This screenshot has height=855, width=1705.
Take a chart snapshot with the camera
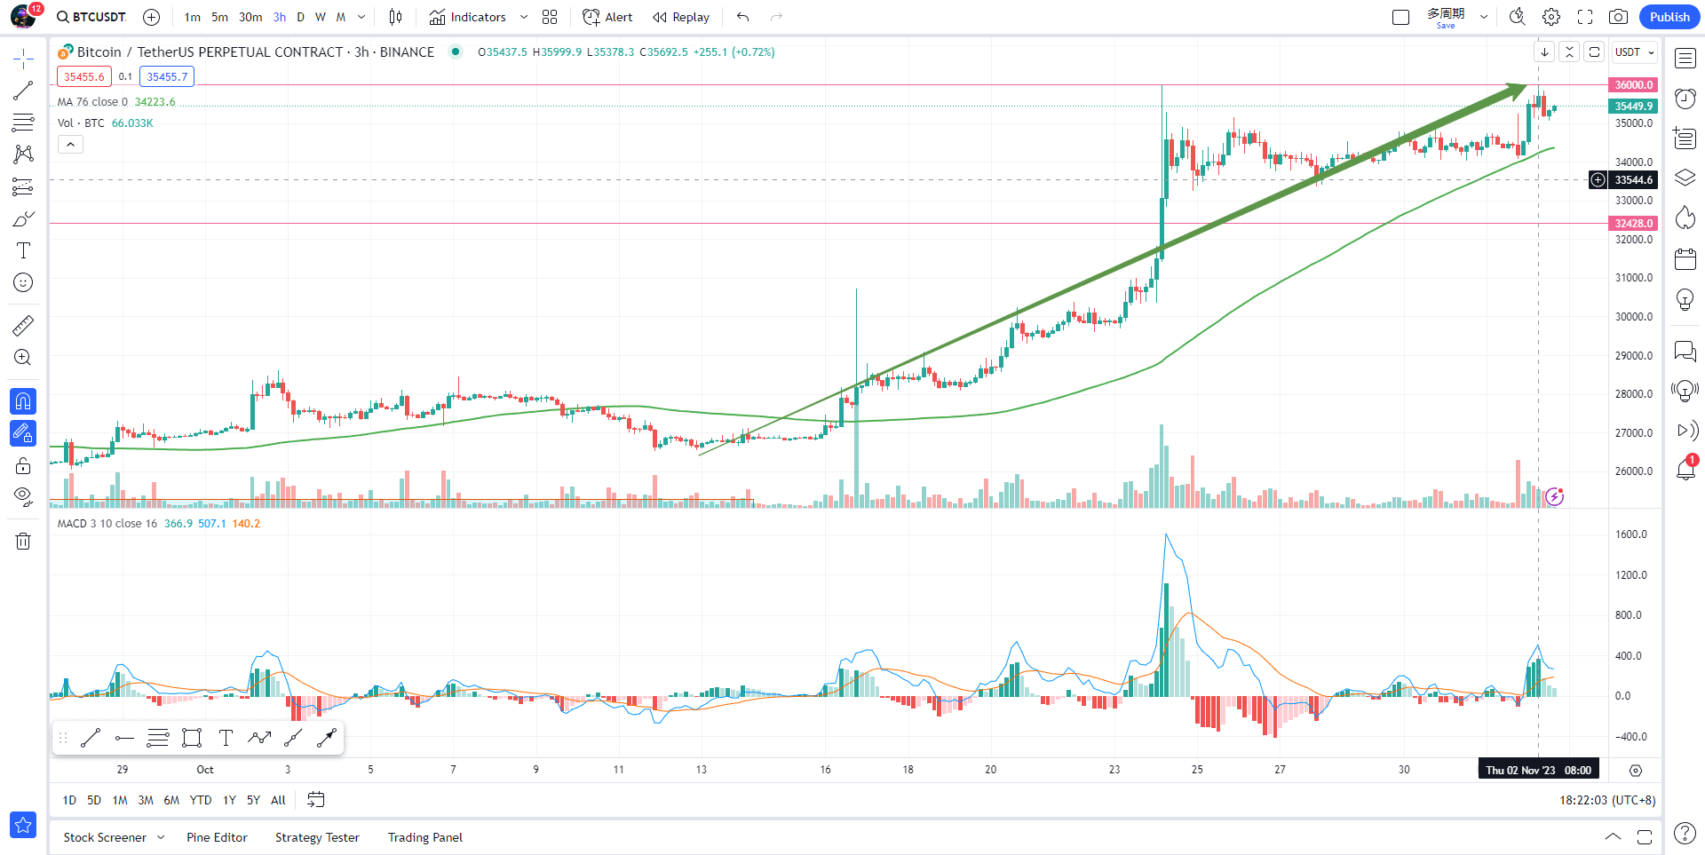[1619, 17]
